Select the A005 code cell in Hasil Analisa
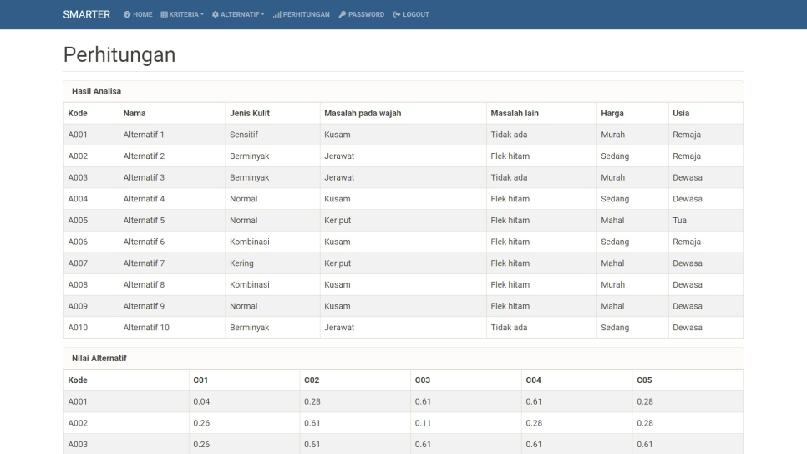This screenshot has width=807, height=454. (78, 221)
